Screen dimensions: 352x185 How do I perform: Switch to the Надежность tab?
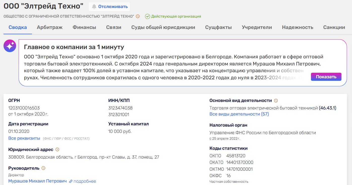pos(298,27)
